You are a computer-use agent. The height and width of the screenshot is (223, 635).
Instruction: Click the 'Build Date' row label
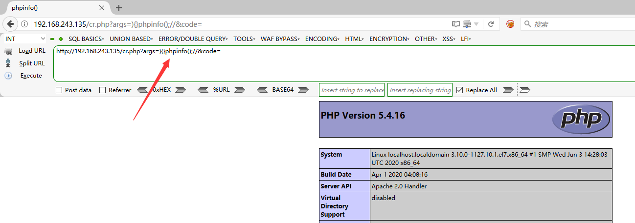coord(336,175)
